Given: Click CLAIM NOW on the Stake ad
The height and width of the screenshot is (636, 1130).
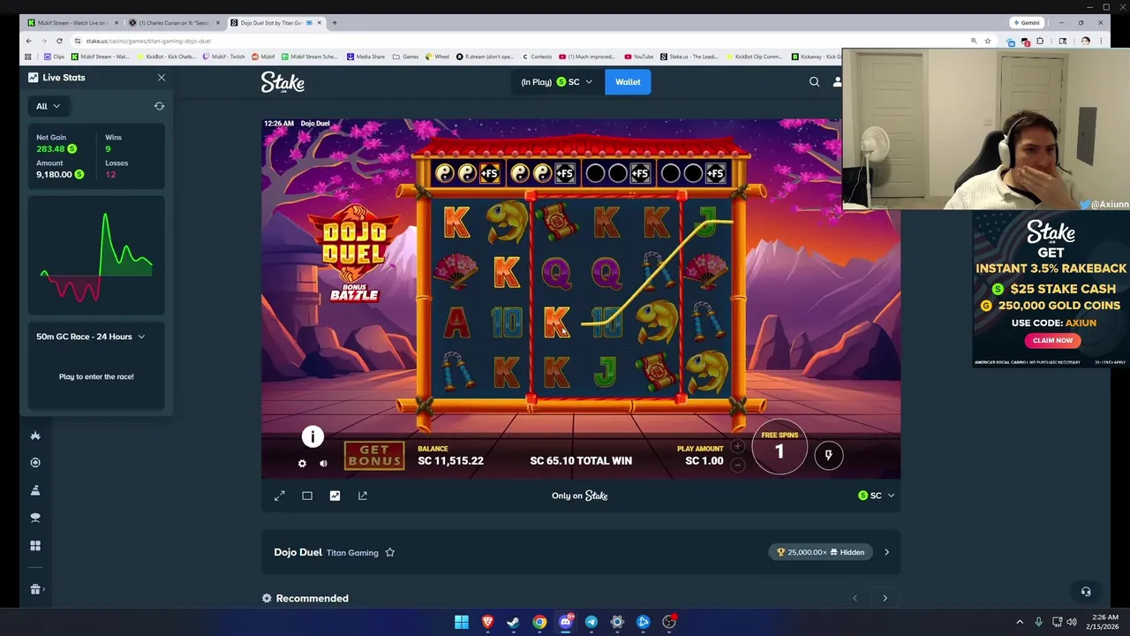Looking at the screenshot, I should 1052,340.
